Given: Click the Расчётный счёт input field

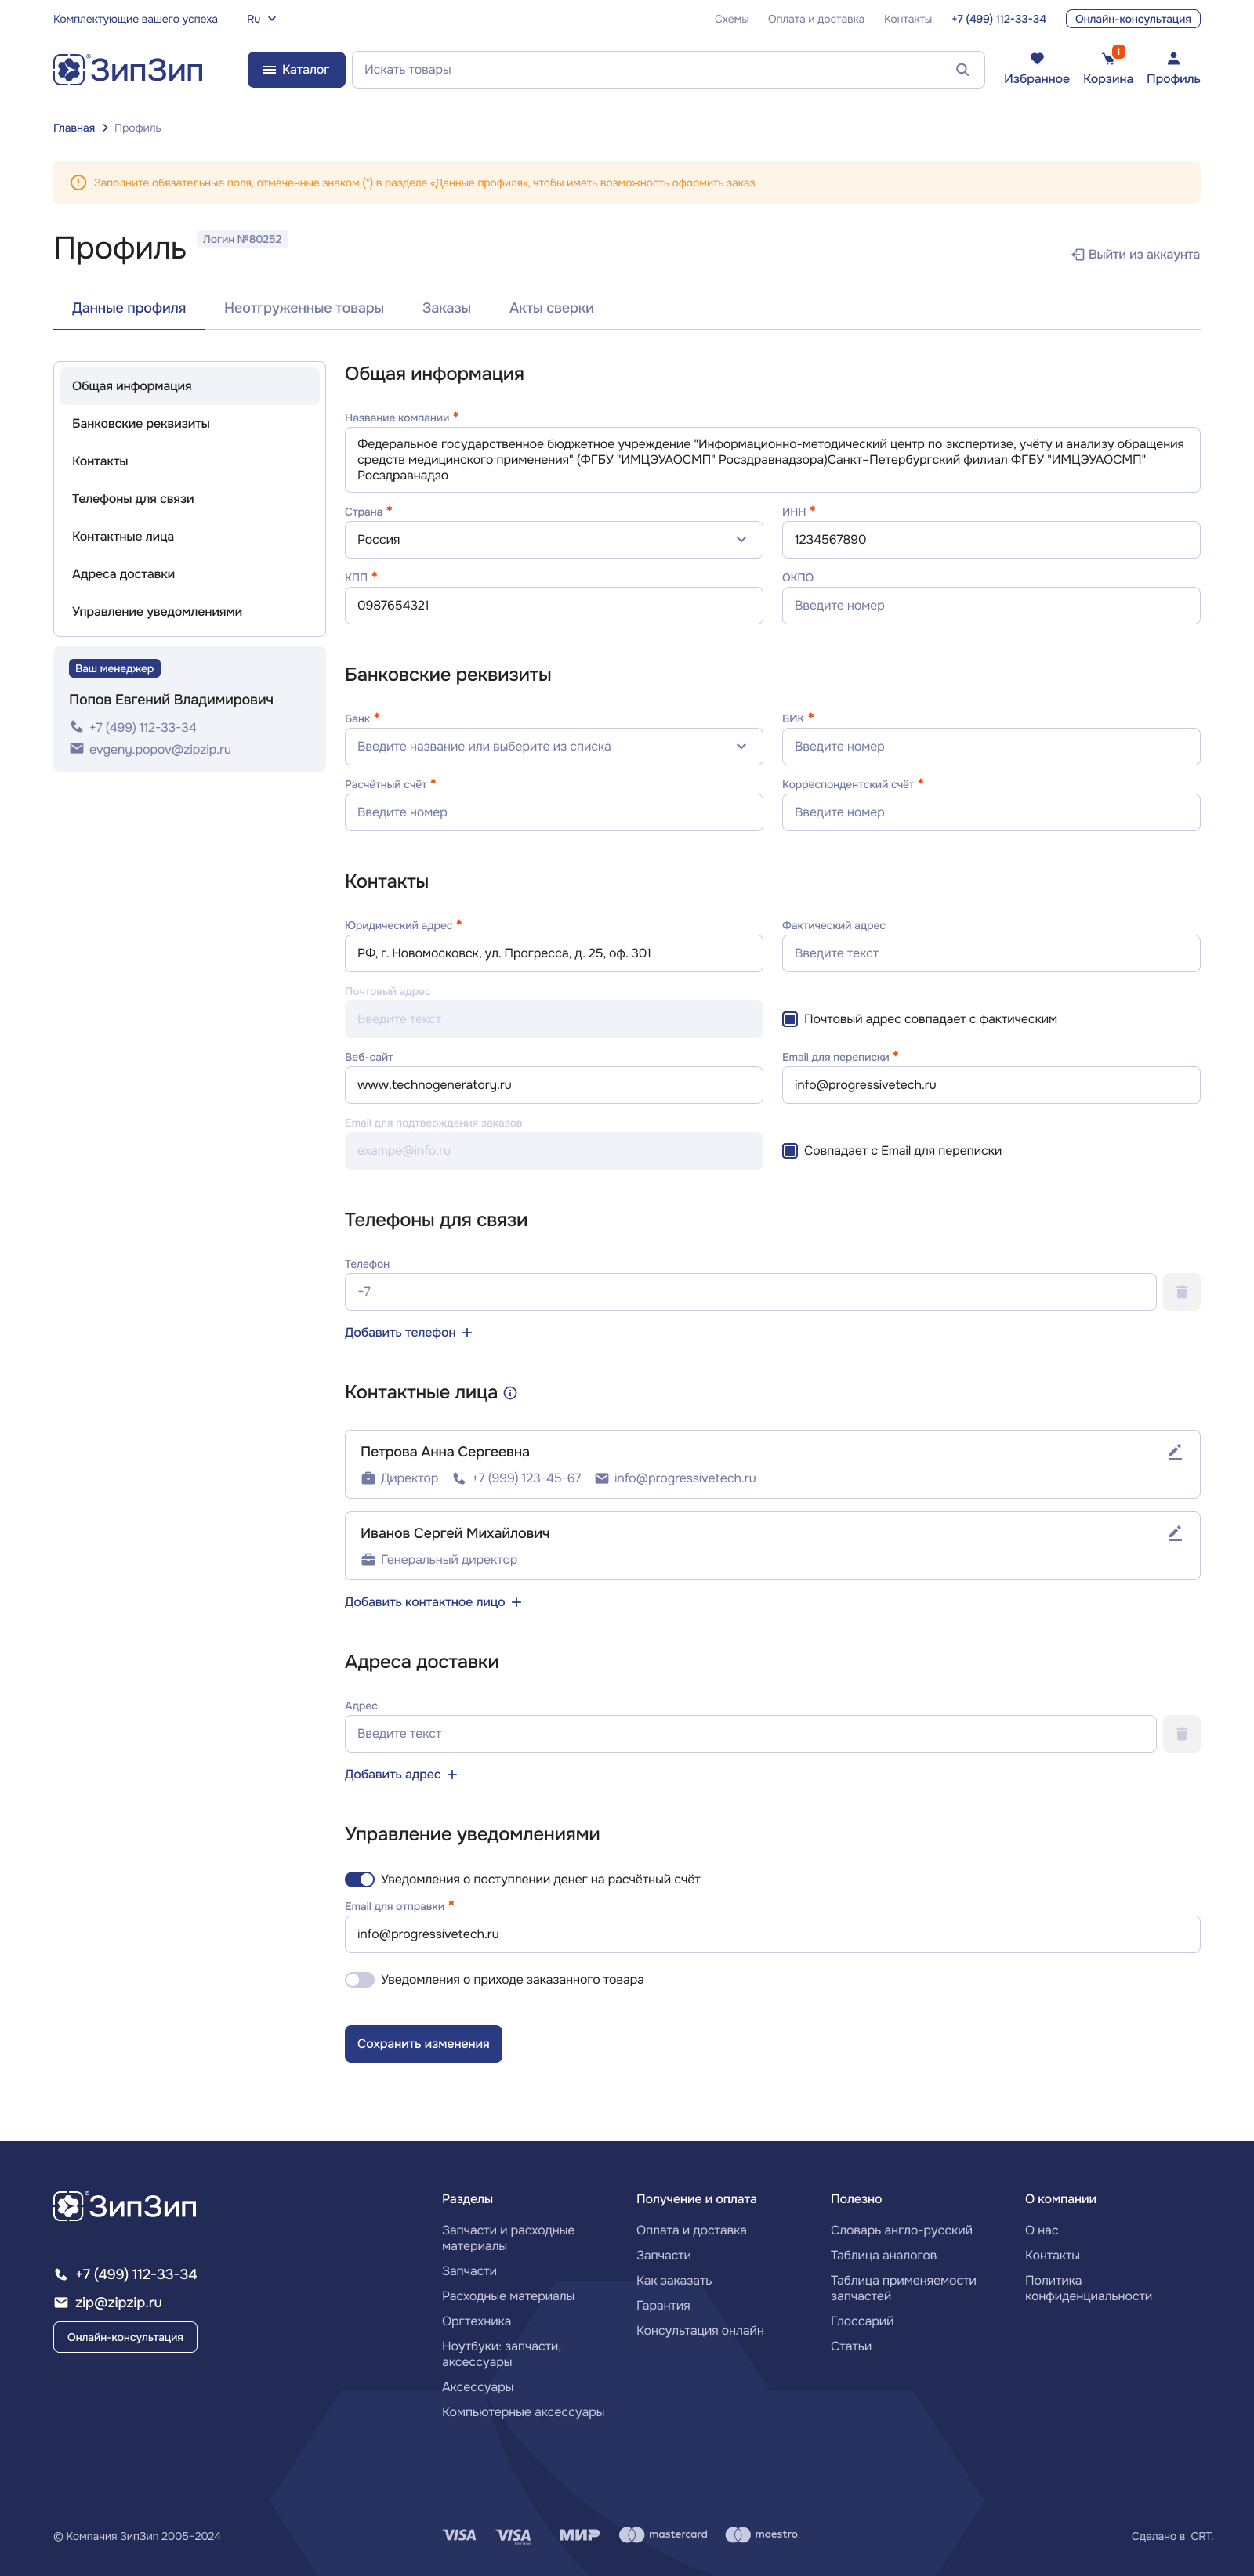Looking at the screenshot, I should click(553, 812).
